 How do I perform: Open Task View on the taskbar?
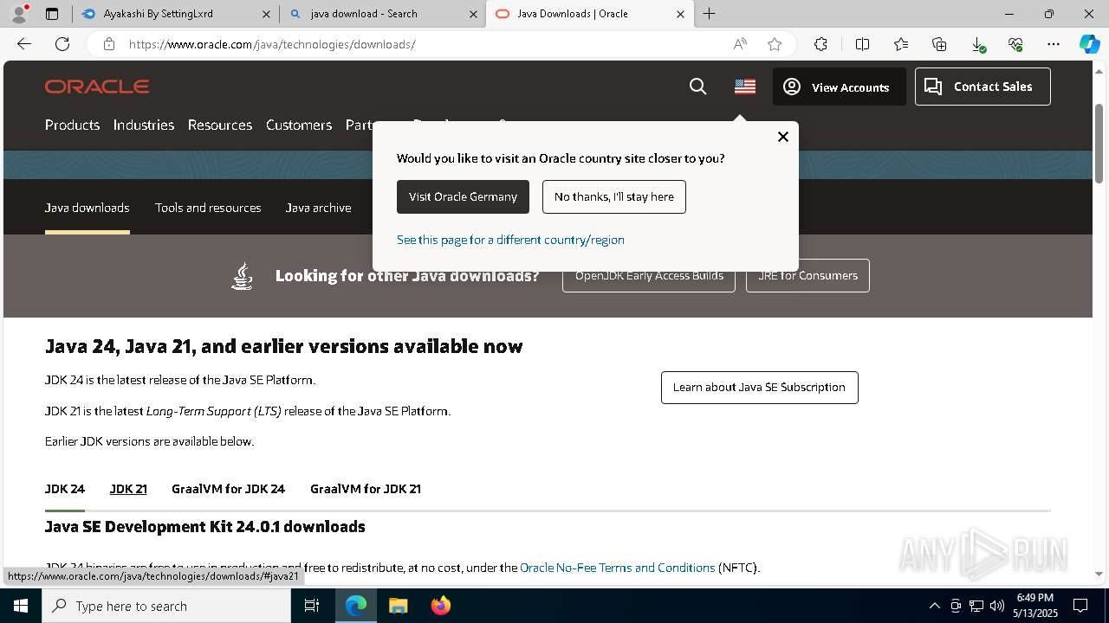point(312,606)
